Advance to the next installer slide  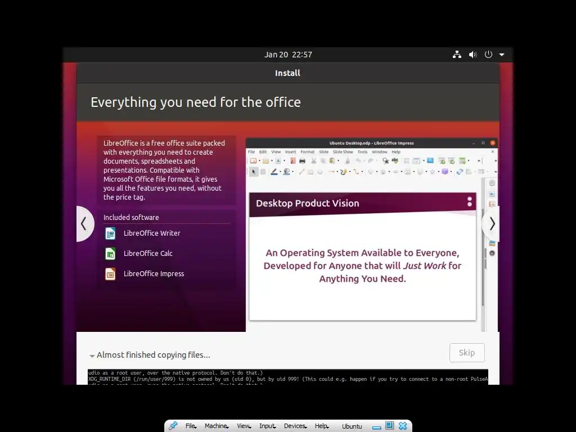pyautogui.click(x=492, y=224)
